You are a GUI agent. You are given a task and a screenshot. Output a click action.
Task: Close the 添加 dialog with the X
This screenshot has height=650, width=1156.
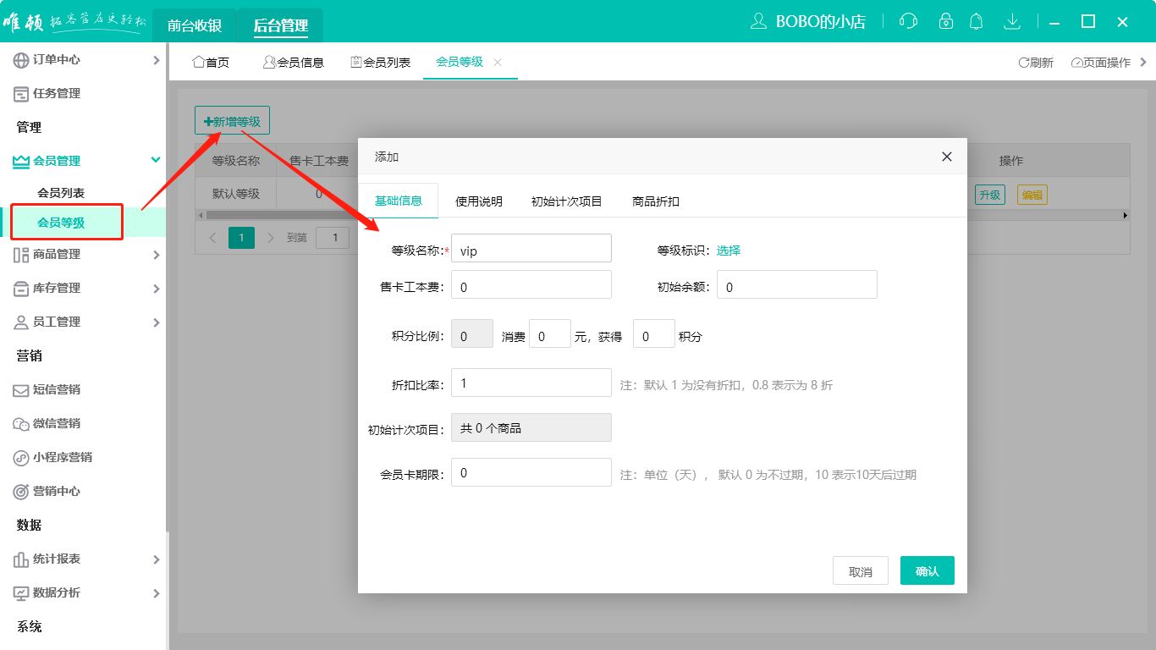click(947, 157)
